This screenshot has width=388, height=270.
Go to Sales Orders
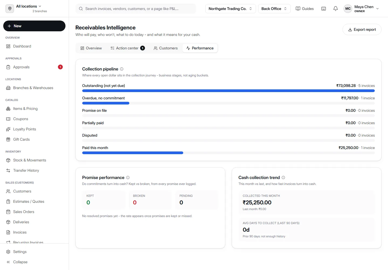pos(34,212)
